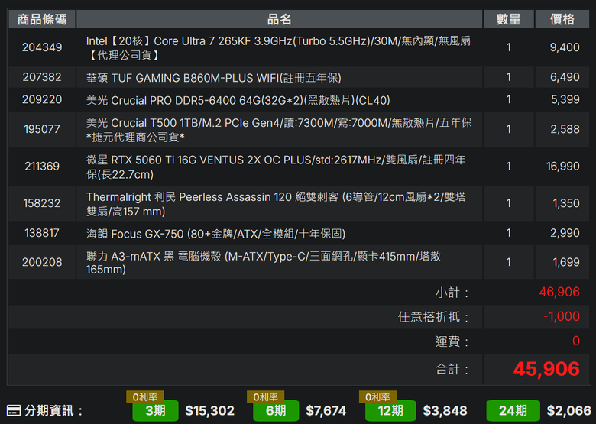Click the $15,302 installment amount

click(x=209, y=411)
